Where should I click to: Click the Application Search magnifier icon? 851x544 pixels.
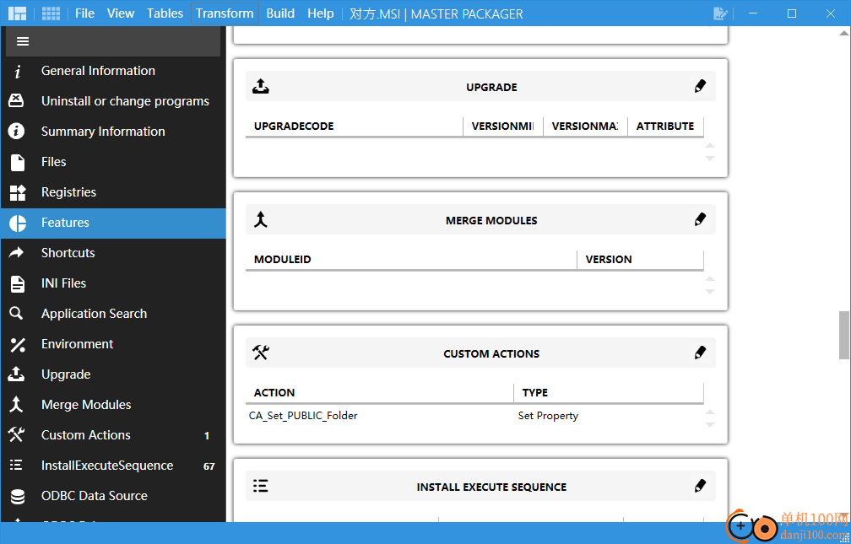click(x=16, y=314)
